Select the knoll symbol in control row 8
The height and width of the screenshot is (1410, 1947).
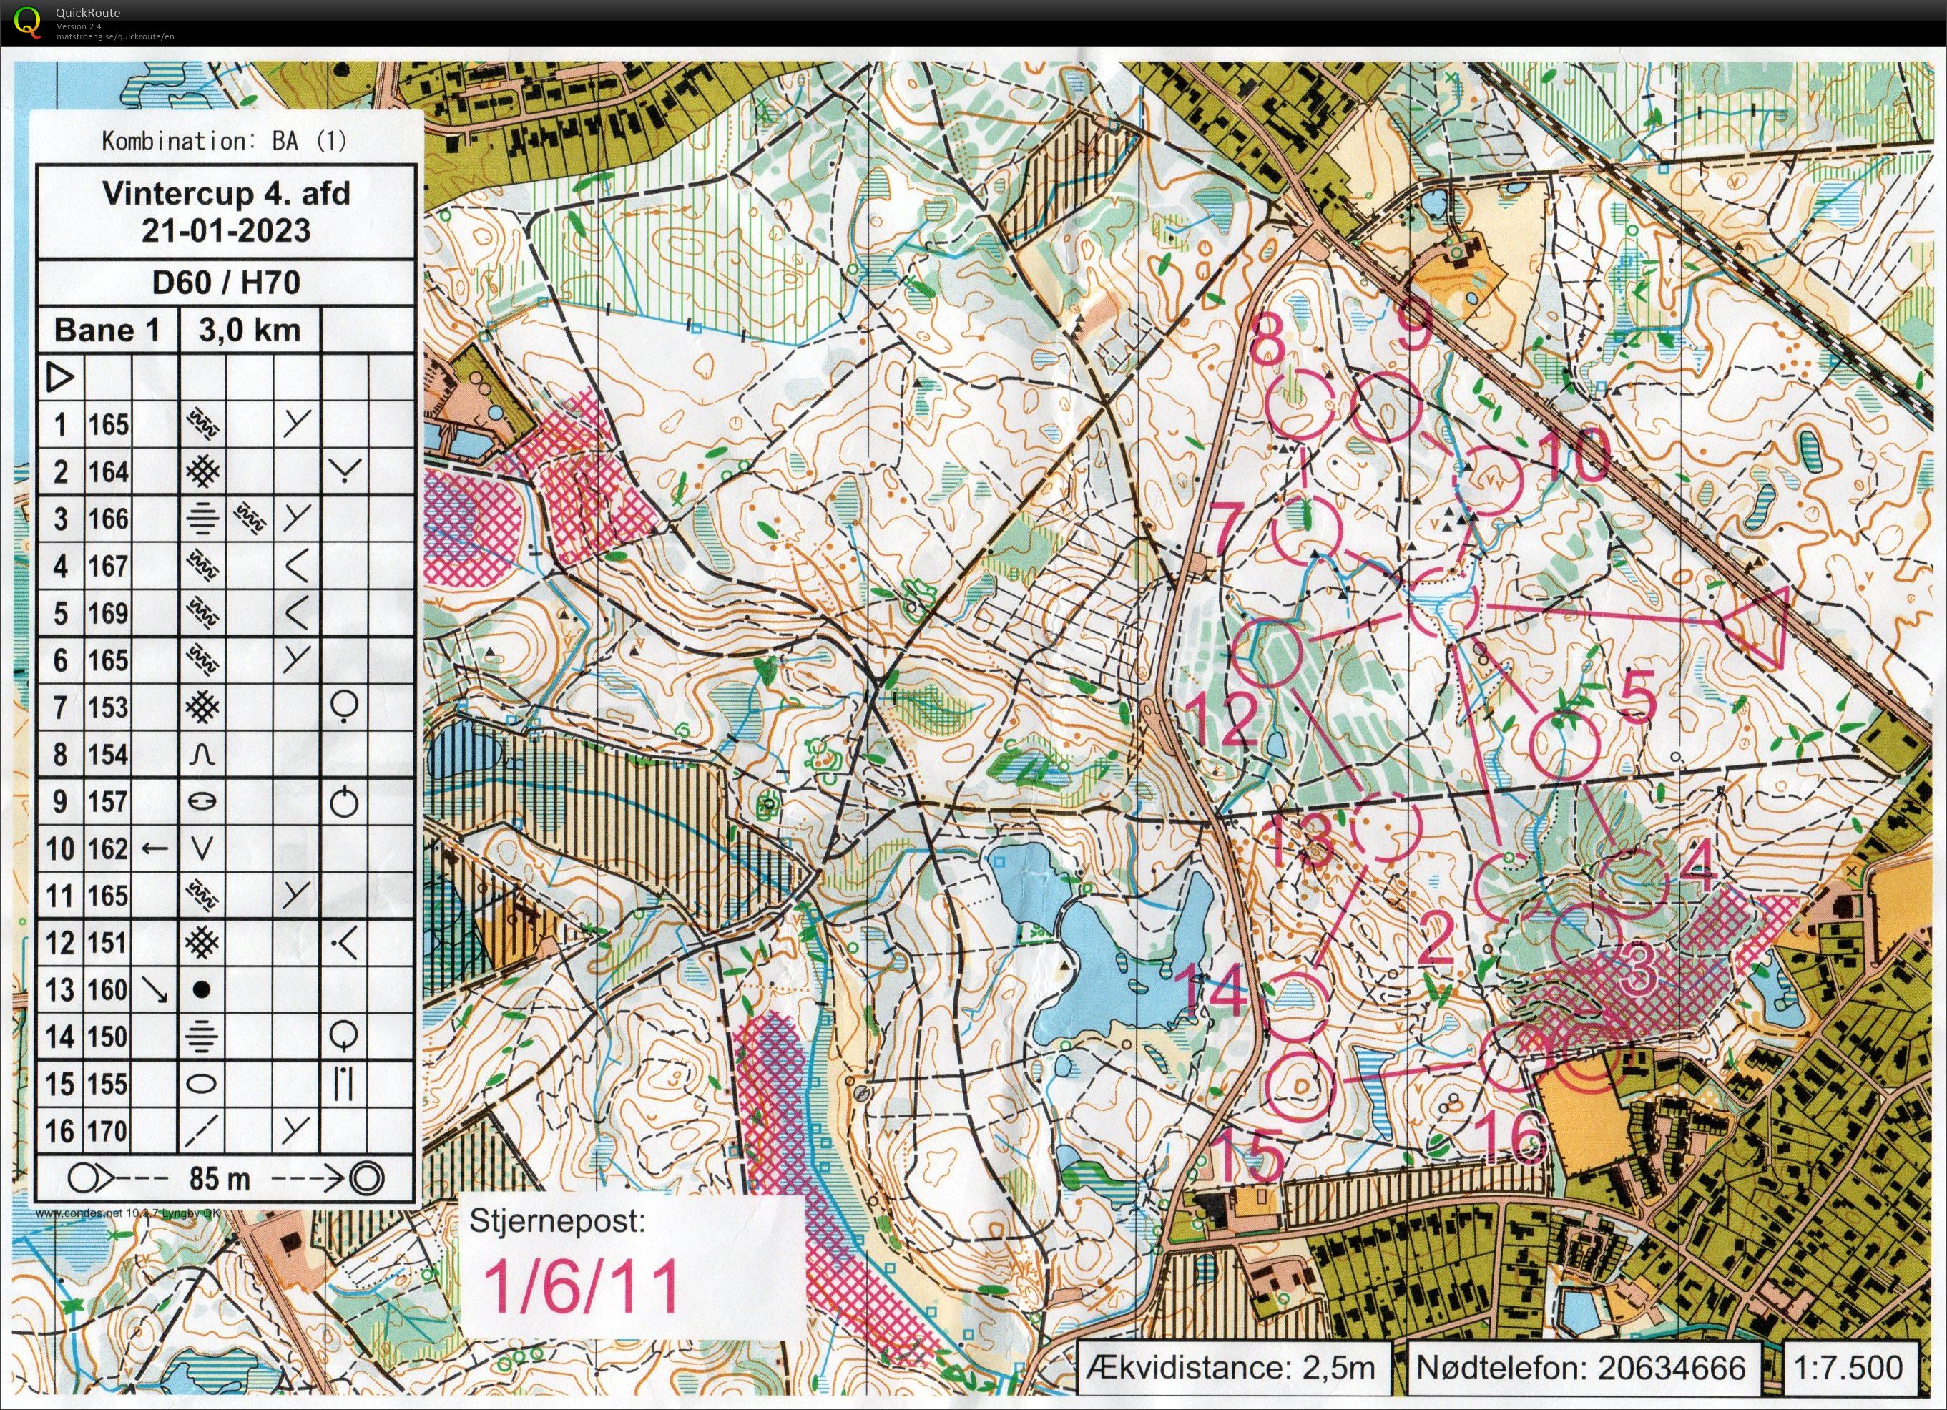pos(202,754)
